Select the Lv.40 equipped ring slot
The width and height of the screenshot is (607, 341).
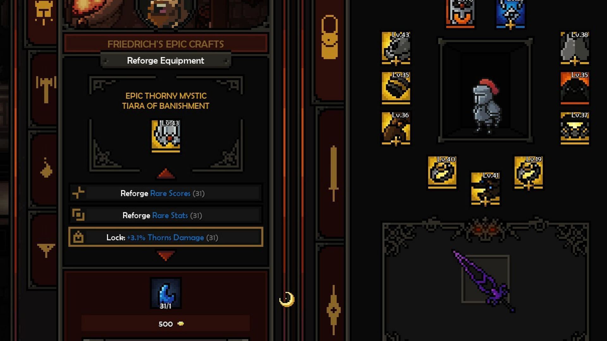(442, 172)
